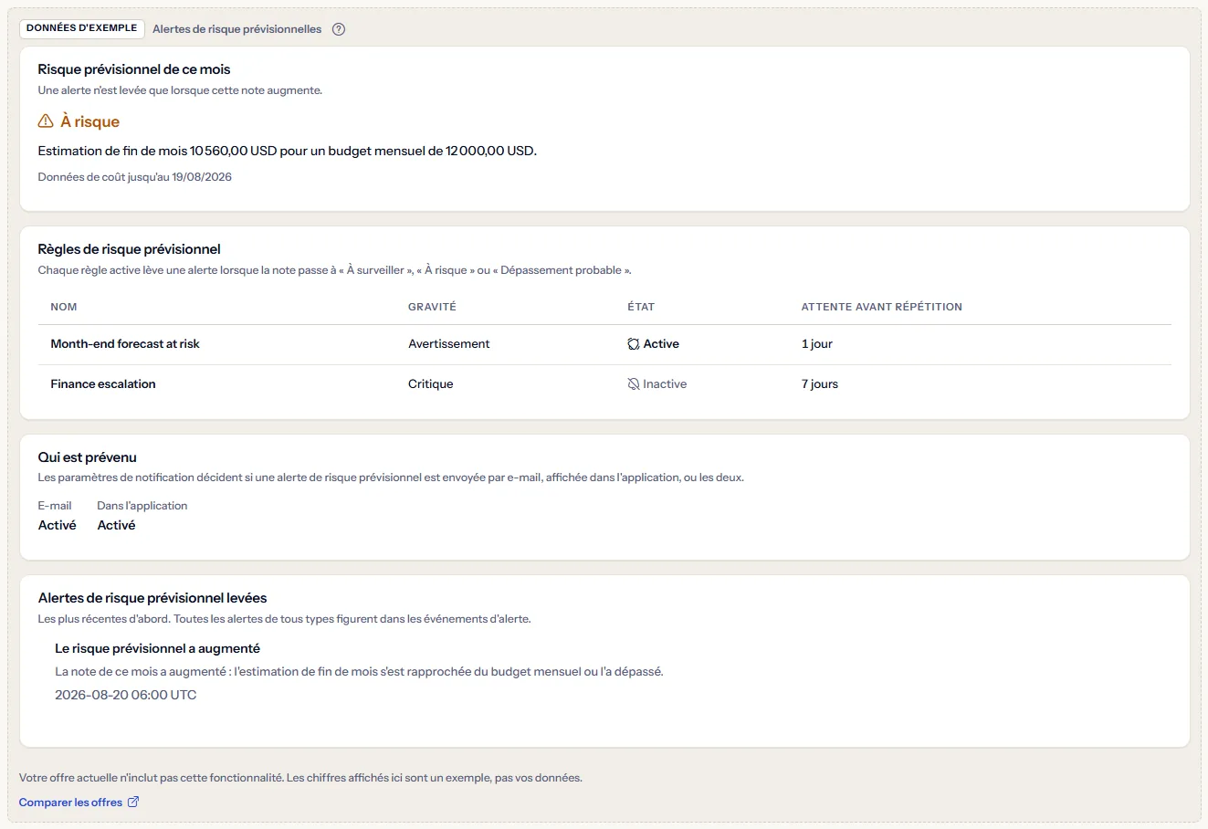Click the Activé value under Dans l'application

point(117,525)
